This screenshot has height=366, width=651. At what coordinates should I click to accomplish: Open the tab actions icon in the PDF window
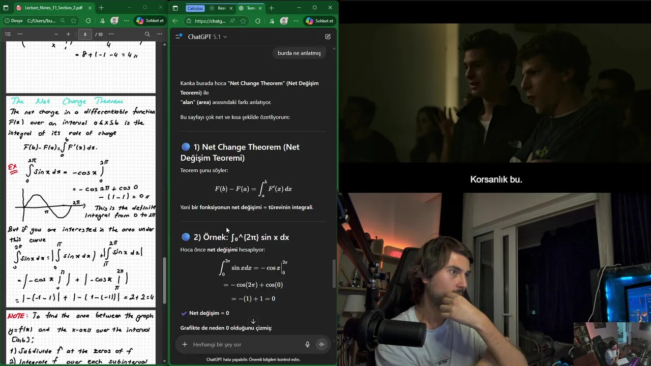click(x=6, y=8)
